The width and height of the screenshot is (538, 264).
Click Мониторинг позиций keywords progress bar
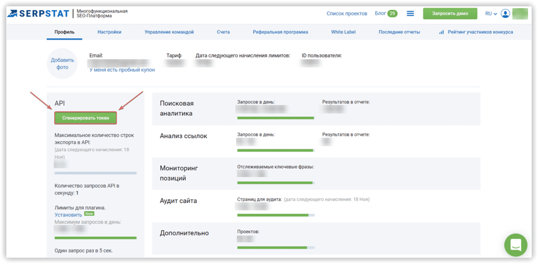(x=276, y=183)
